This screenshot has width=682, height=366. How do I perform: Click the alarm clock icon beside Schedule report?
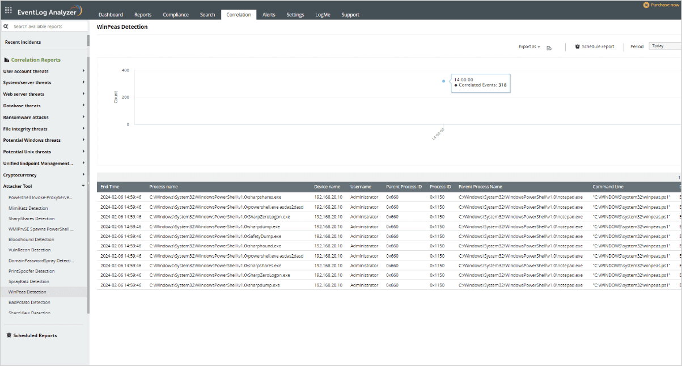point(578,47)
